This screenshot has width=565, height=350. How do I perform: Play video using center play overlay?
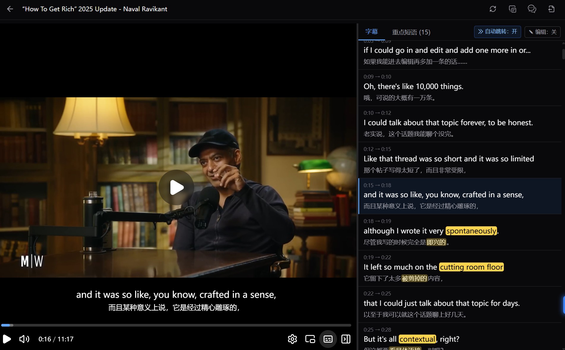[176, 187]
